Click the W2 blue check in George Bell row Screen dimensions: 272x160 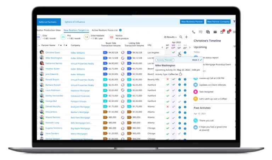click(x=173, y=101)
